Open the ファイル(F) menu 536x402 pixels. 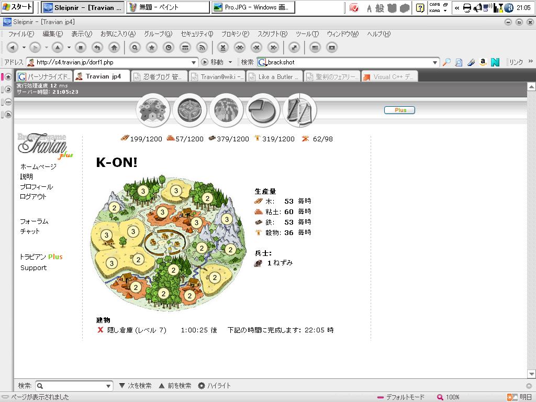pos(21,34)
